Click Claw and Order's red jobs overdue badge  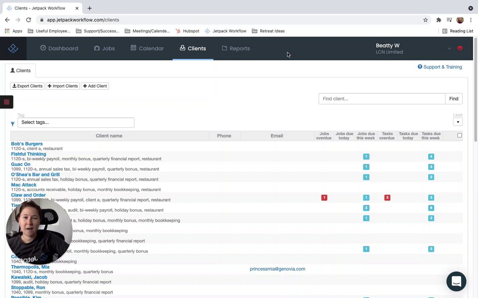(324, 198)
